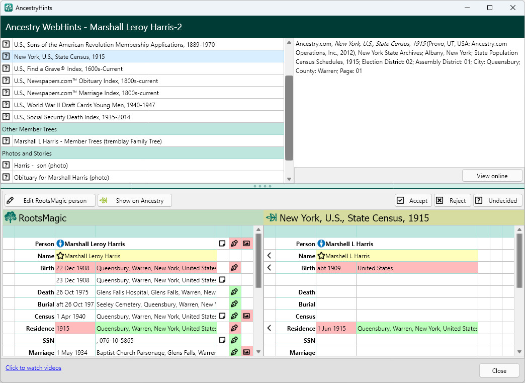
Task: Select Obituary for Marshall Harris photo hint
Action: coord(148,177)
